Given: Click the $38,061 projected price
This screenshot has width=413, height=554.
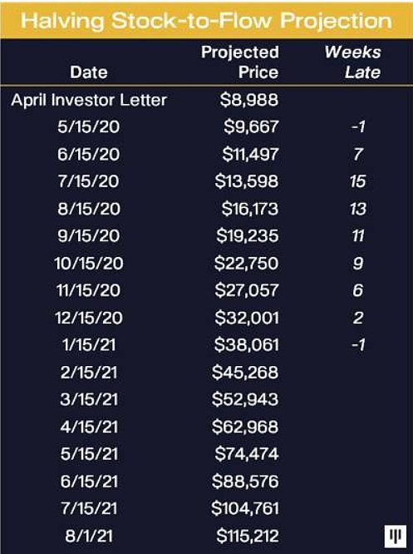Looking at the screenshot, I should [247, 345].
